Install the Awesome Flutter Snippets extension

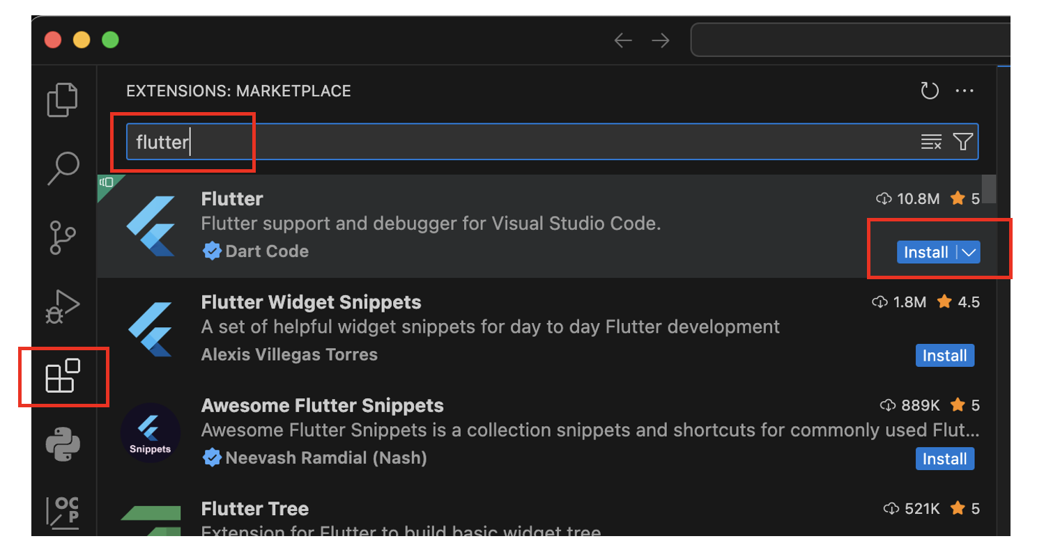[944, 459]
